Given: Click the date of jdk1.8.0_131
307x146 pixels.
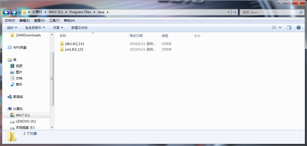Looking at the screenshot, I should pos(142,44).
